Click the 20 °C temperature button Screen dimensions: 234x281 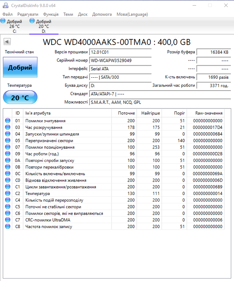(x=20, y=97)
